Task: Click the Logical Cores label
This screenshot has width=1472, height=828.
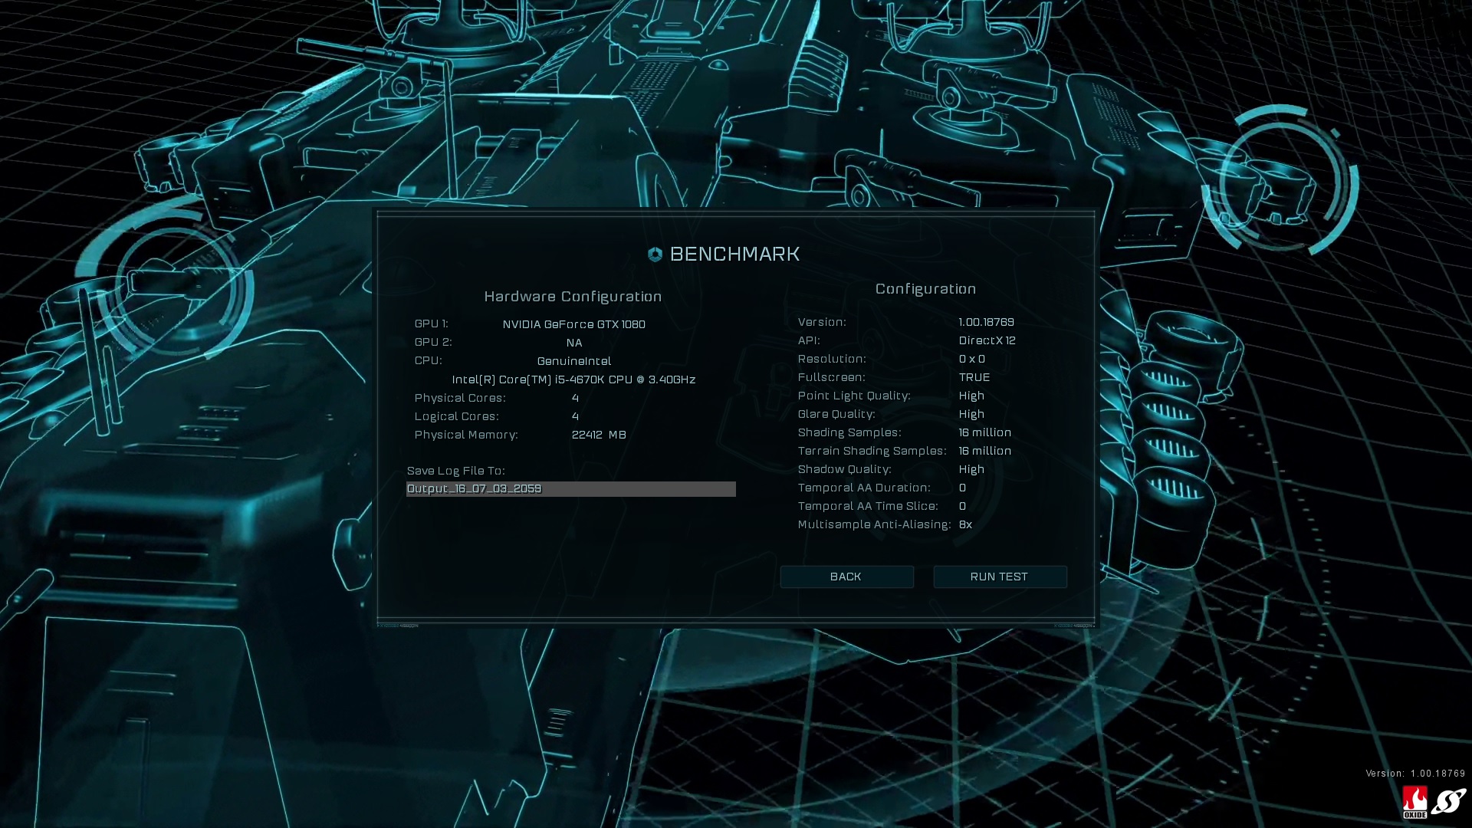Action: pyautogui.click(x=456, y=416)
